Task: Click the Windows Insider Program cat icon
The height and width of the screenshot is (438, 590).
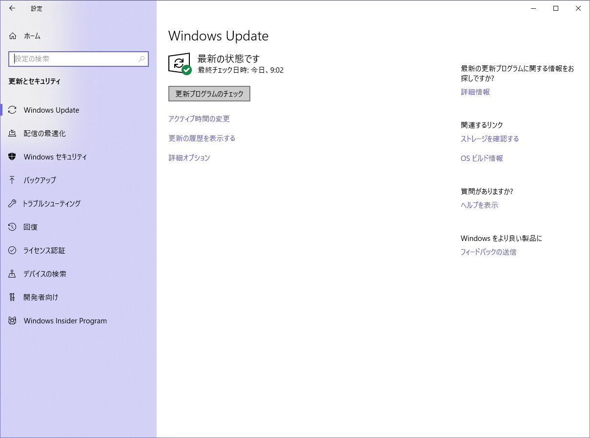Action: click(13, 321)
